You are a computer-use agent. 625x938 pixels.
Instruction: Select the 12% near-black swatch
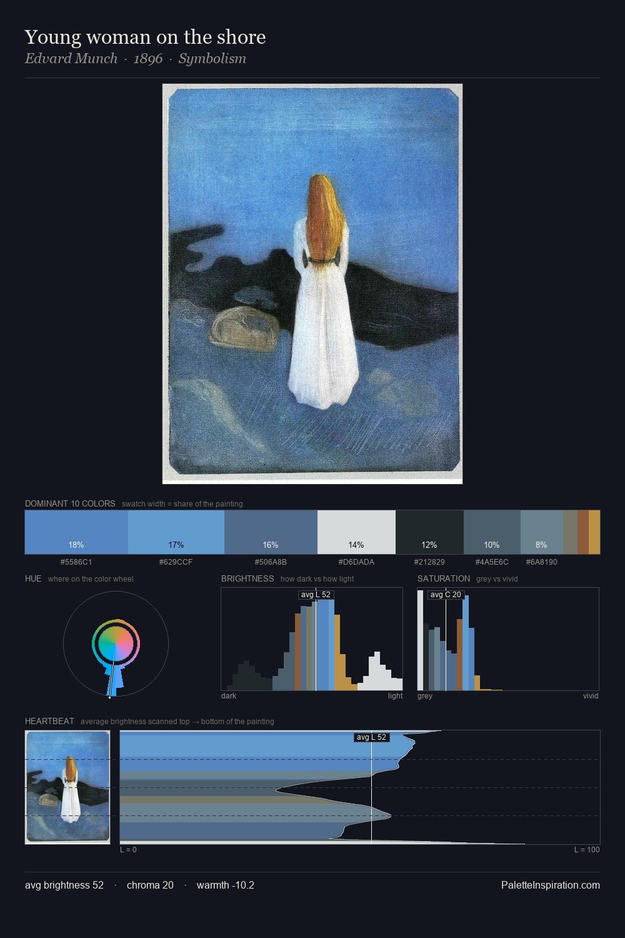click(429, 532)
